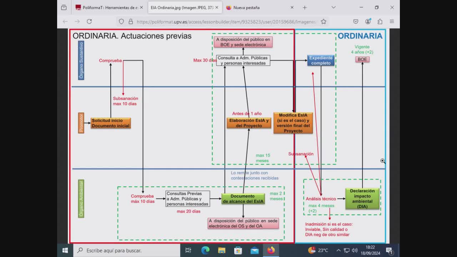The image size is (457, 257).
Task: Switch to the PoliformaT Herramientas tab
Action: click(109, 7)
